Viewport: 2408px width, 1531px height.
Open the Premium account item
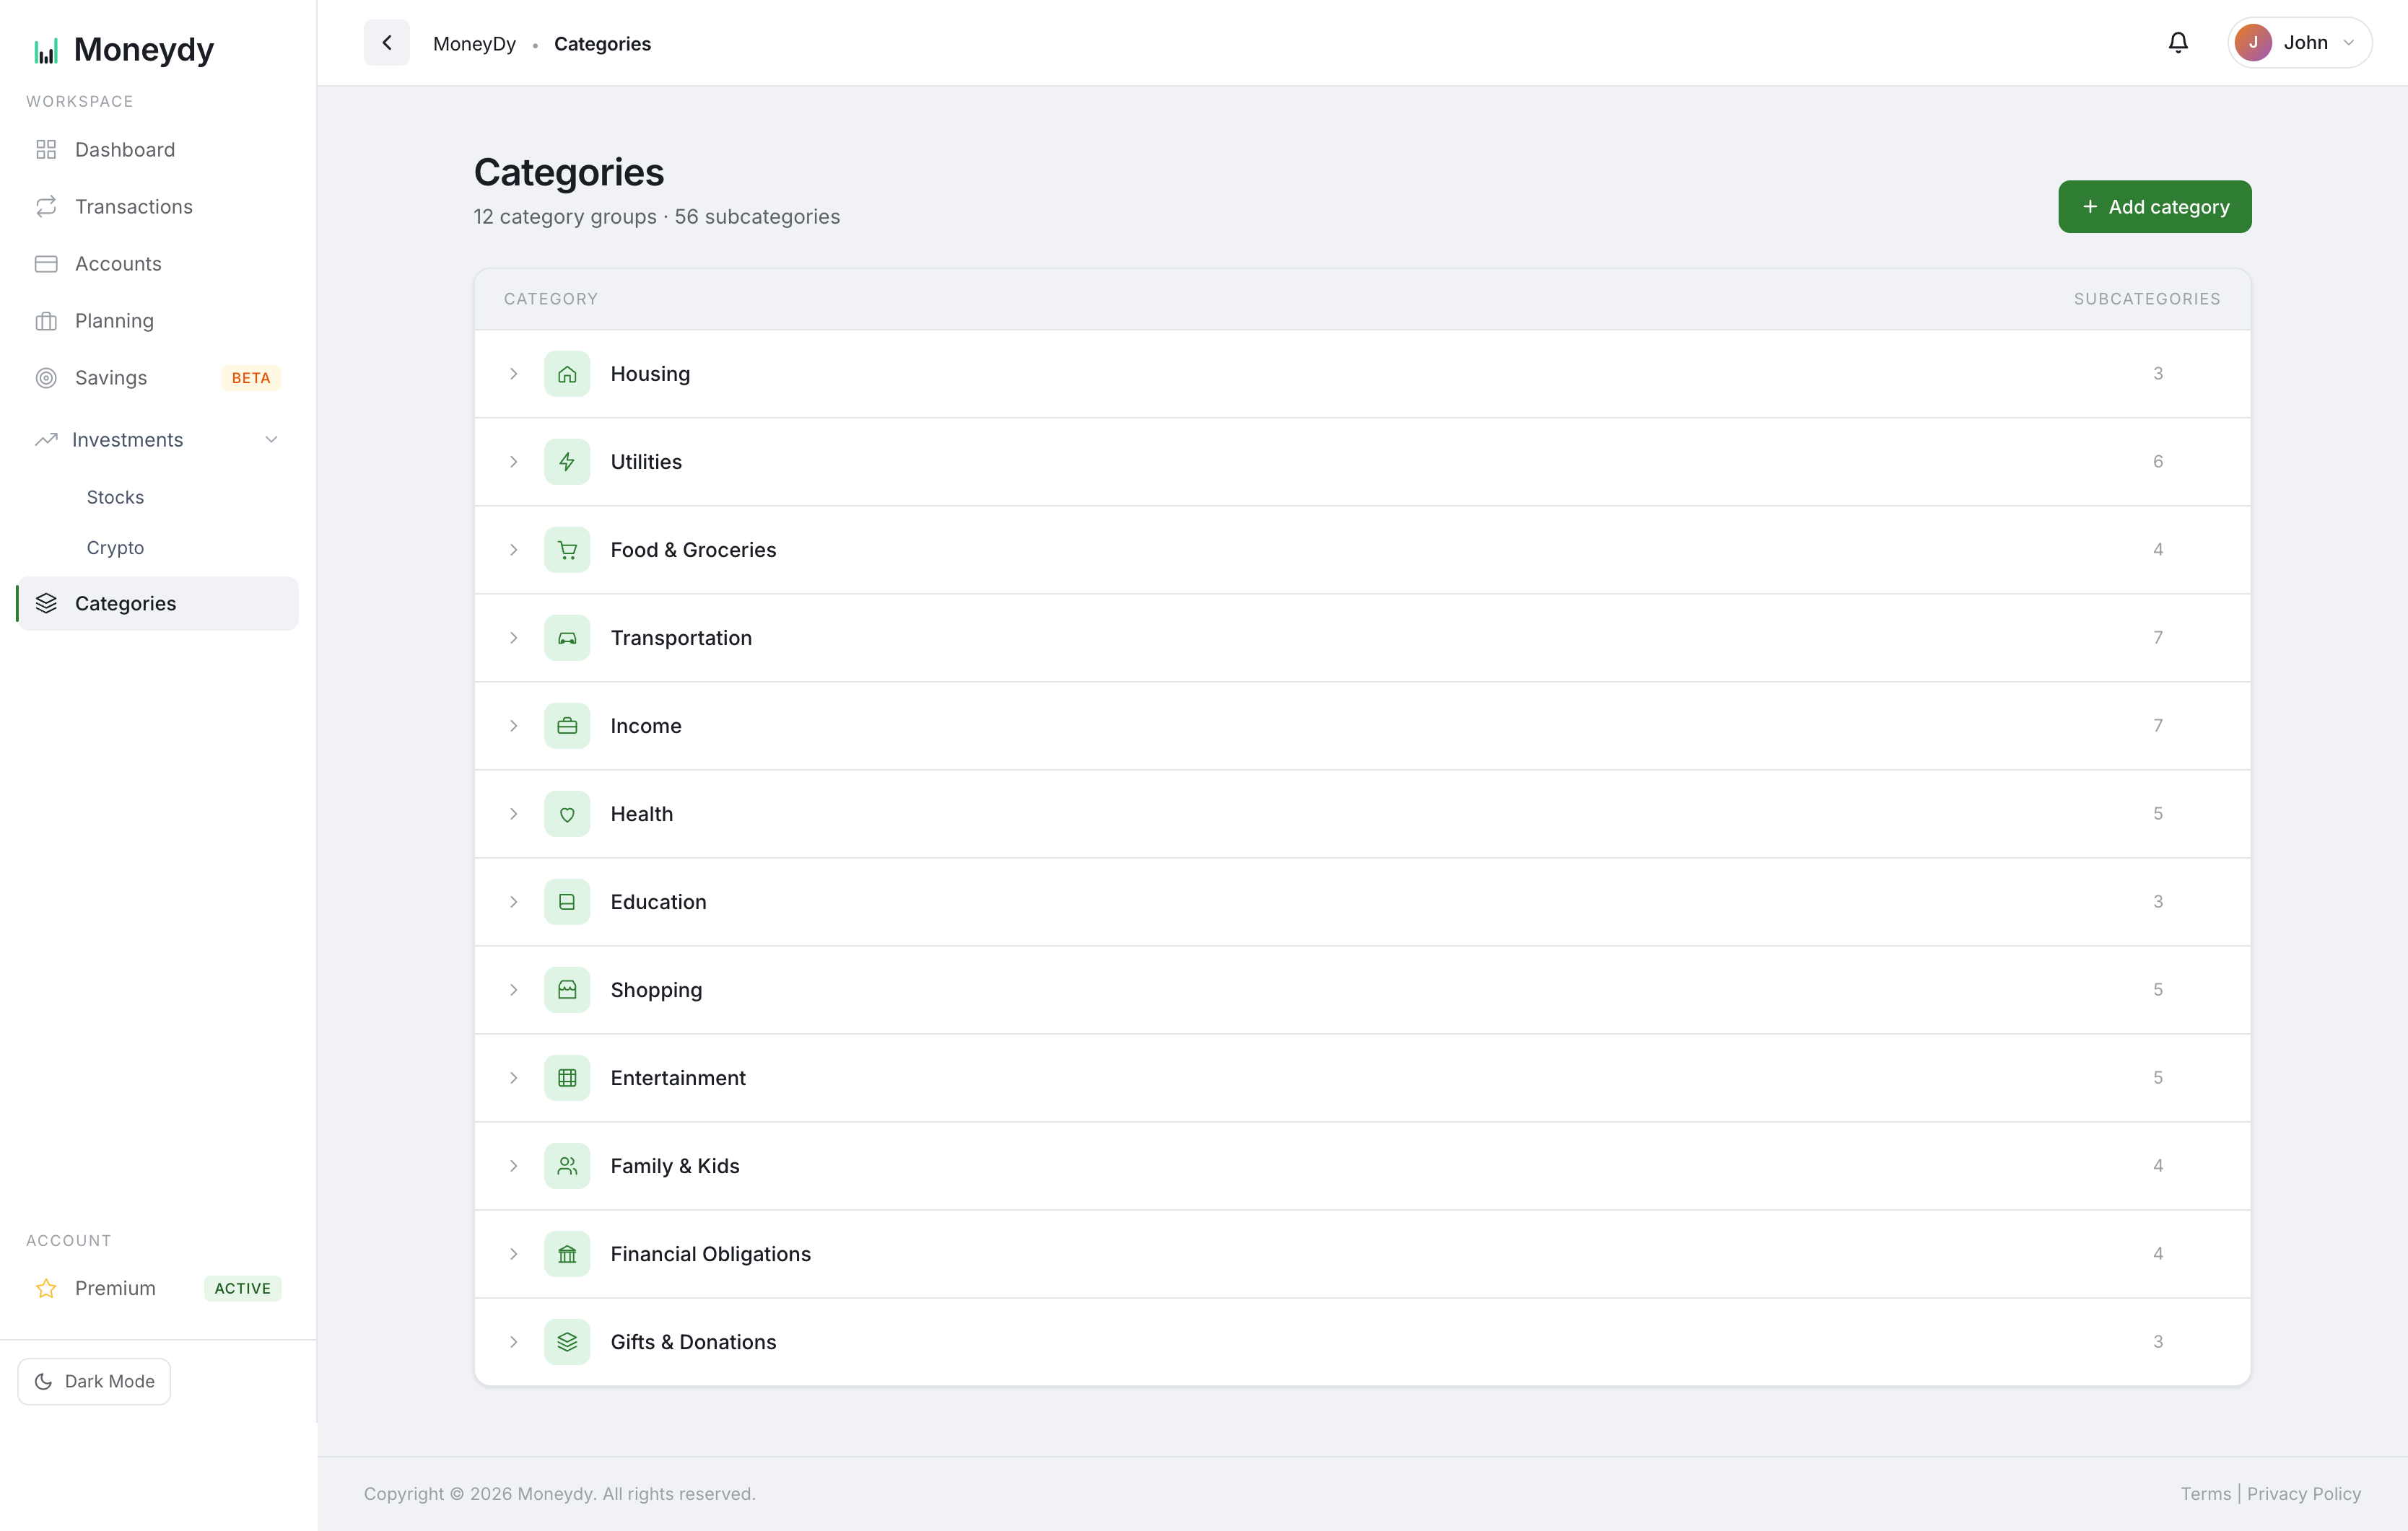coord(158,1288)
